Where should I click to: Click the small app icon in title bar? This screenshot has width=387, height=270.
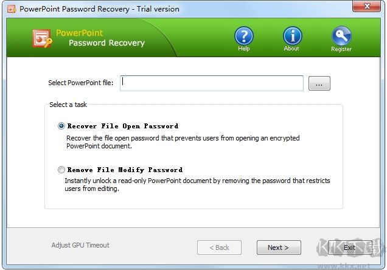click(10, 9)
